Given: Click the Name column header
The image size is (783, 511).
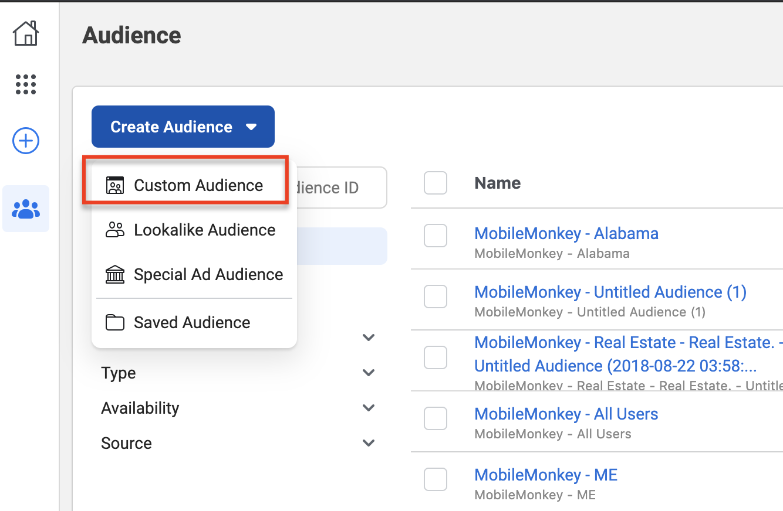Looking at the screenshot, I should click(x=498, y=183).
